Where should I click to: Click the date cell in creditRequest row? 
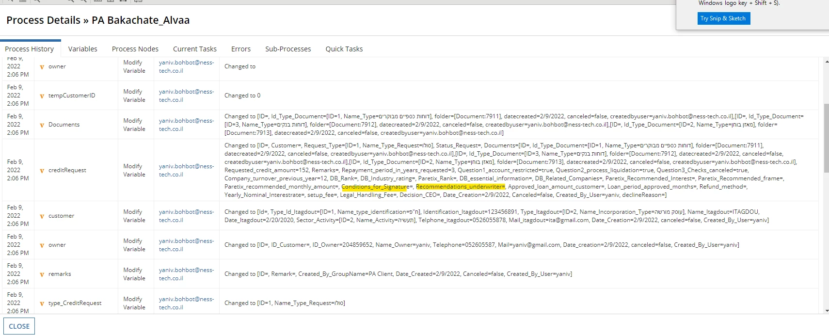[18, 170]
